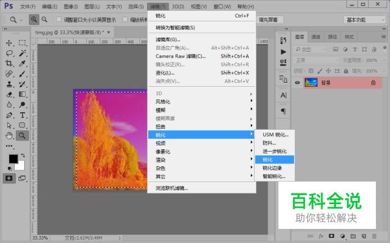
Task: Open the Character A| panel icon
Action: (283, 95)
